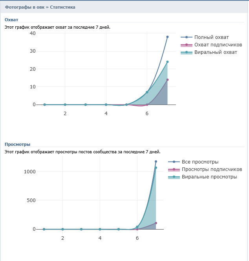Image resolution: width=249 pixels, height=261 pixels.
Task: Click the "Все просмотры" legend line marker
Action: [x=173, y=162]
